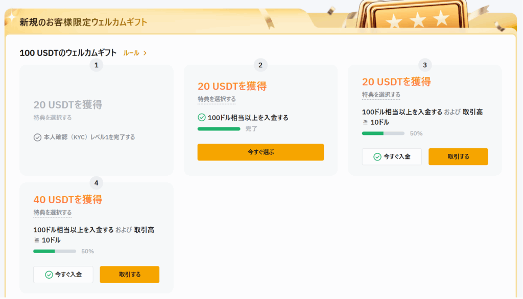Click check icon inside card 4 今すぐ入金 button
523x299 pixels.
pos(49,275)
